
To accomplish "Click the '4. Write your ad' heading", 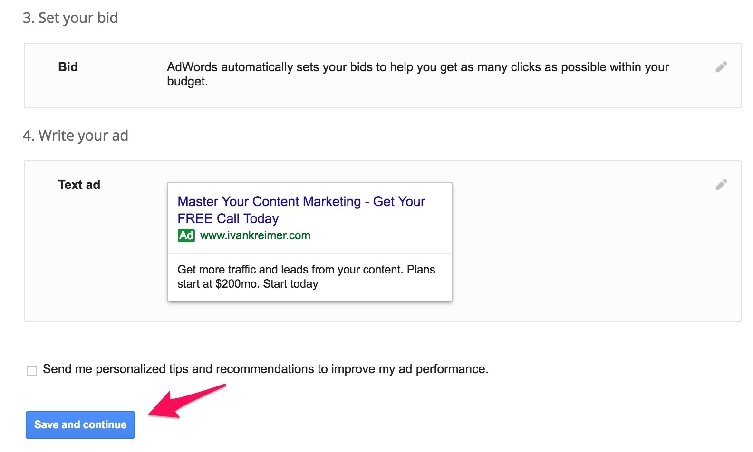I will pos(76,136).
